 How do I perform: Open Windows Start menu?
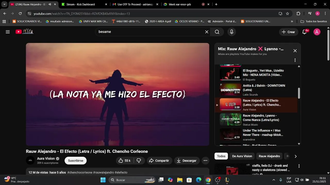coord(103,180)
